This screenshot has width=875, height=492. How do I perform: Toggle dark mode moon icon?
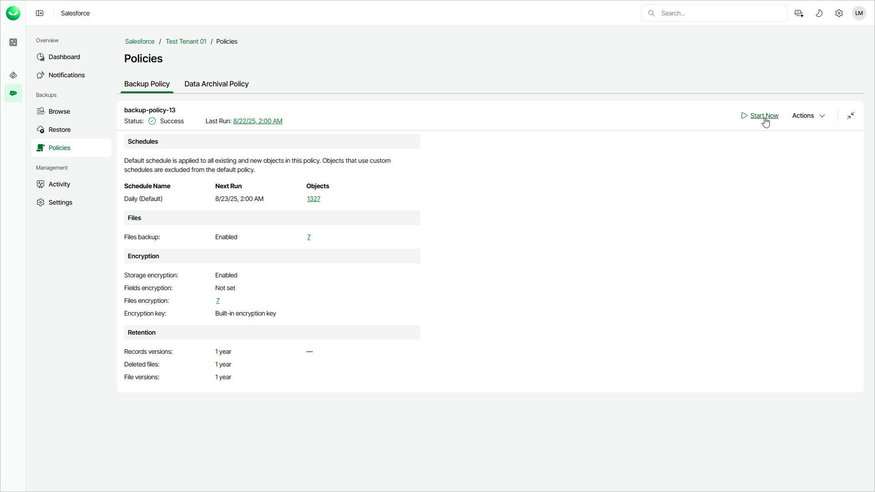(x=819, y=13)
